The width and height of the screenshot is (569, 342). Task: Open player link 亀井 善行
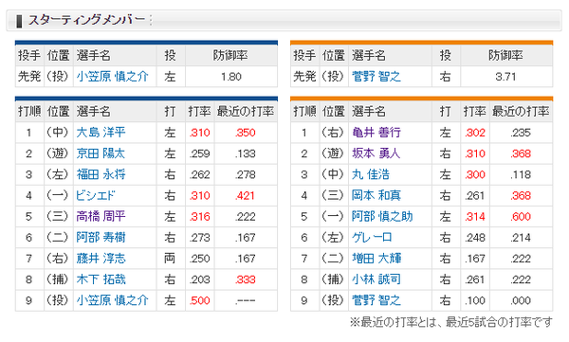376,133
